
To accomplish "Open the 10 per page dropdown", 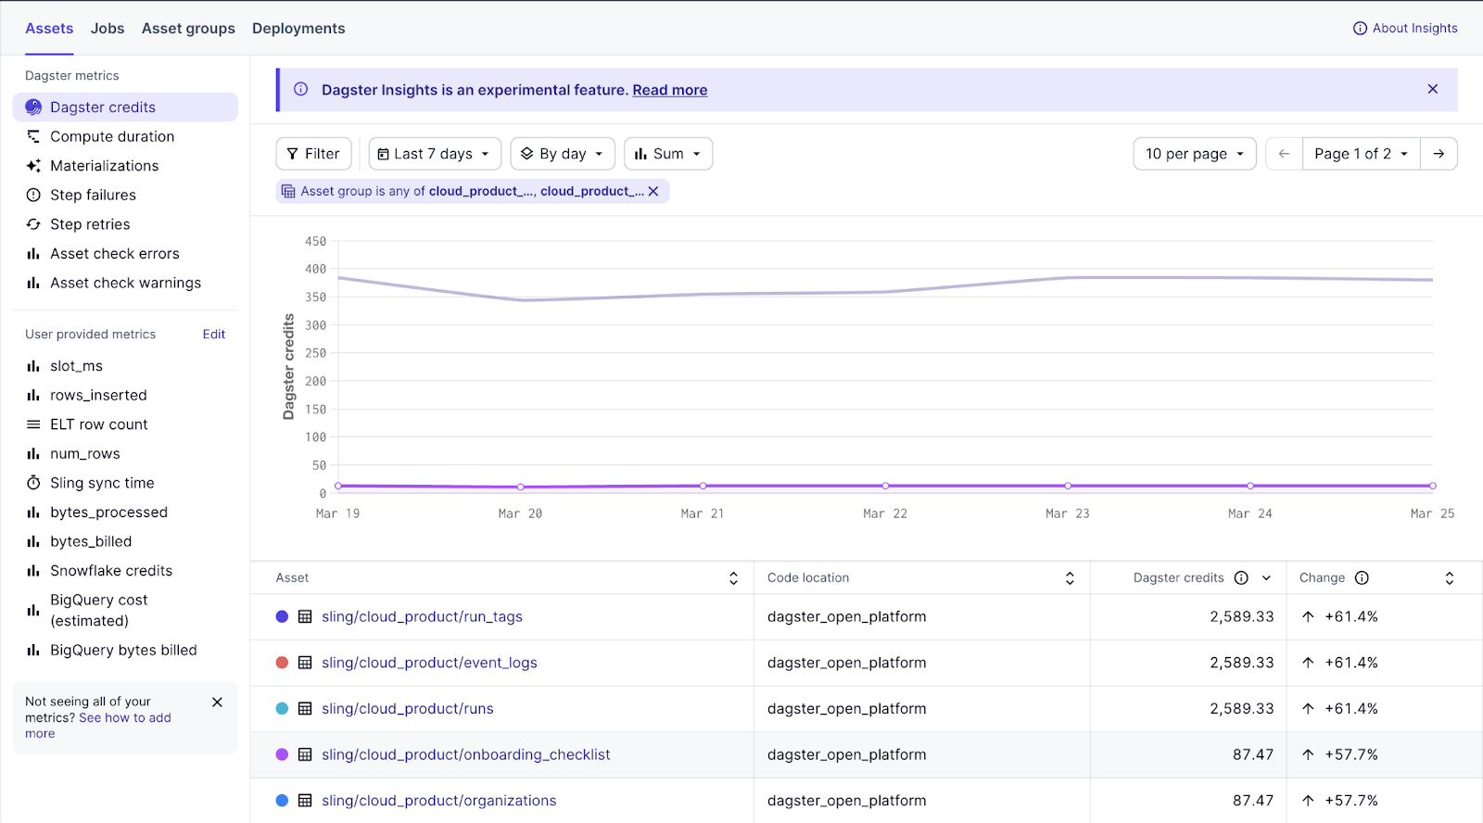I will click(1195, 154).
